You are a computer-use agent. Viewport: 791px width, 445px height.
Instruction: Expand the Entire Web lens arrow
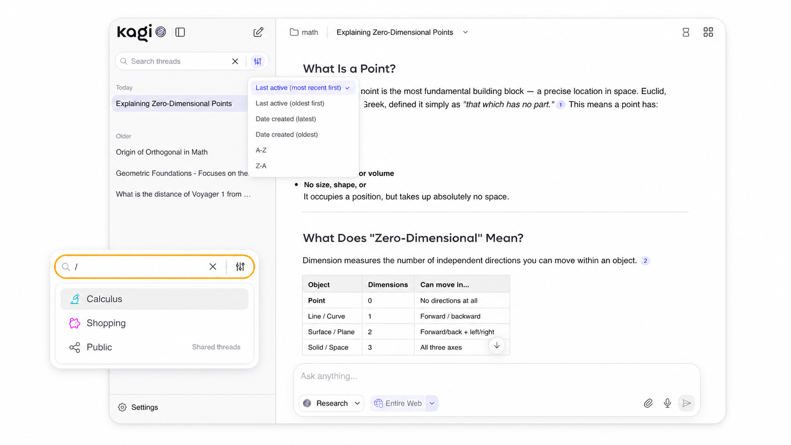tap(432, 403)
